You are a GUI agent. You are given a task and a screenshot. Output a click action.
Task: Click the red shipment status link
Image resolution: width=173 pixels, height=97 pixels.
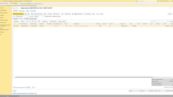(56, 16)
